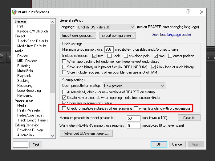Image resolution: width=215 pixels, height=161 pixels.
Task: Open the 'Open project(s) on startup' dropdown
Action: [x=134, y=86]
